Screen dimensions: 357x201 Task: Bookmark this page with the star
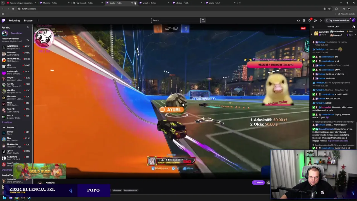click(329, 9)
